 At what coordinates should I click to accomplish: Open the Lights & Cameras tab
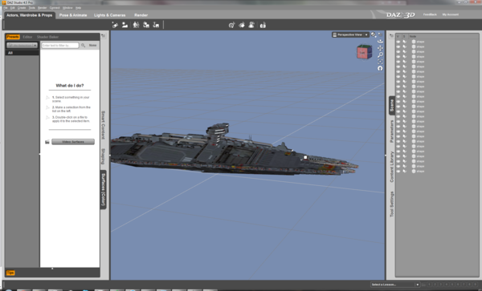pos(110,15)
